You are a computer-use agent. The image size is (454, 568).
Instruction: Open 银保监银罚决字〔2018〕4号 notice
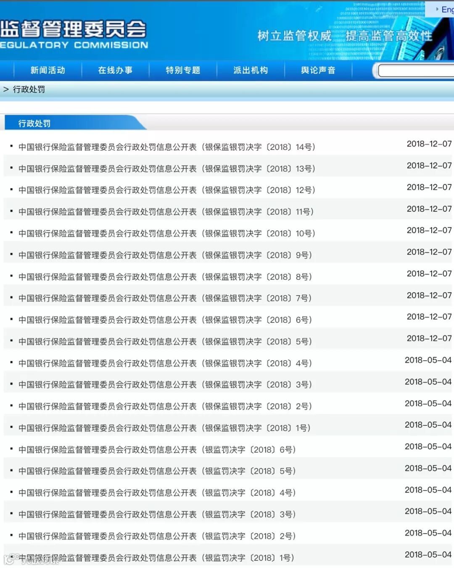click(x=165, y=364)
